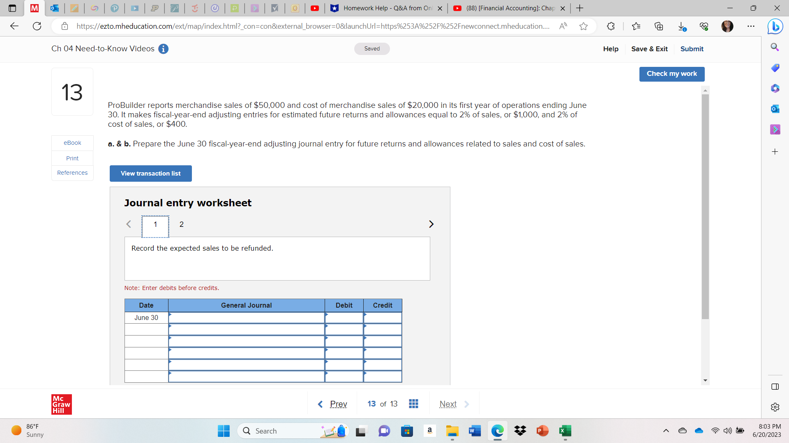Add this page to favorites with the star icon
Screen dimensions: 789x443
(583, 26)
